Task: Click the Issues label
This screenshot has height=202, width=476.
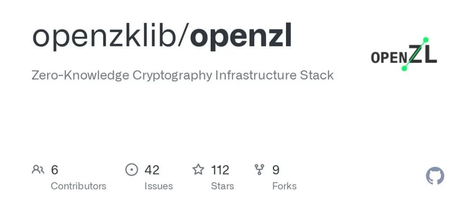Action: (159, 186)
